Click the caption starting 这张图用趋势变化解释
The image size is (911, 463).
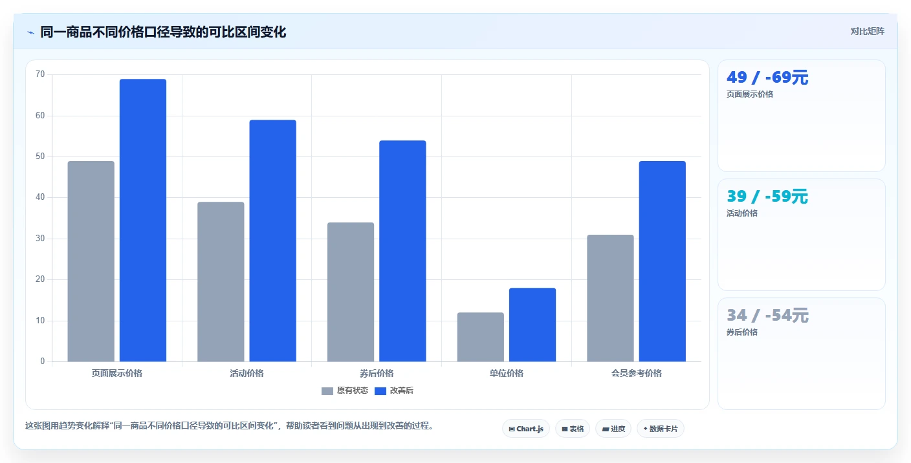click(x=229, y=426)
